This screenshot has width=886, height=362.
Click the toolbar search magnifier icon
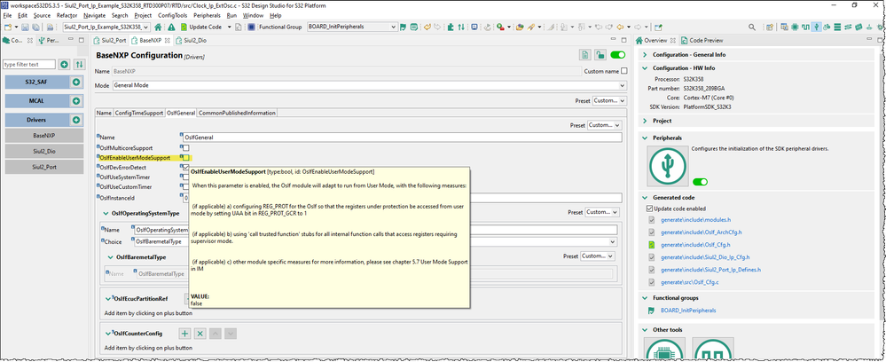(x=751, y=27)
